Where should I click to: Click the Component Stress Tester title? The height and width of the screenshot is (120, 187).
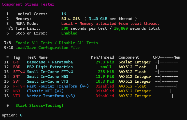[28, 4]
